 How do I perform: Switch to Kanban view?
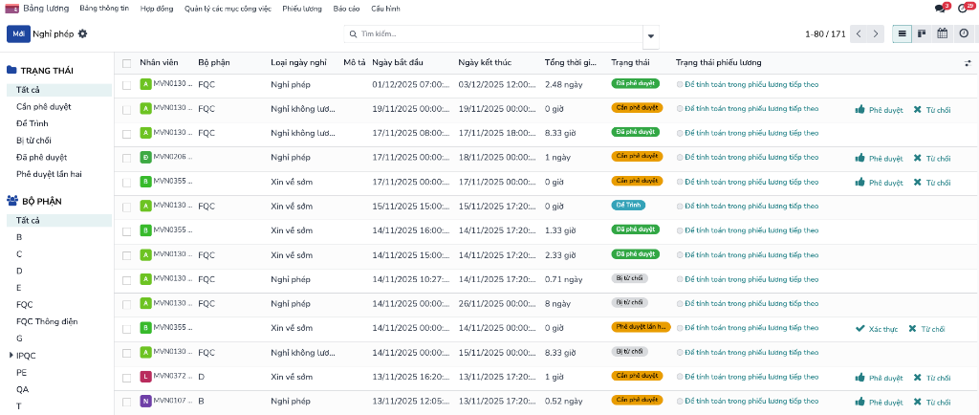tap(922, 33)
